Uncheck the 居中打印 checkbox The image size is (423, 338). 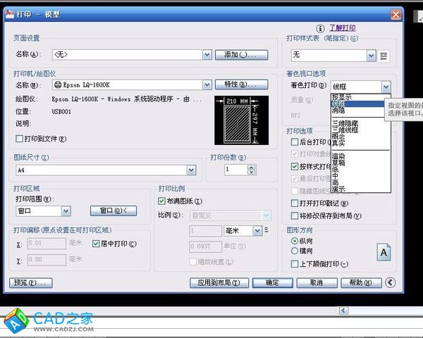97,244
